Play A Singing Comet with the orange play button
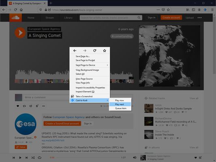216x162 pixels. tap(20, 33)
